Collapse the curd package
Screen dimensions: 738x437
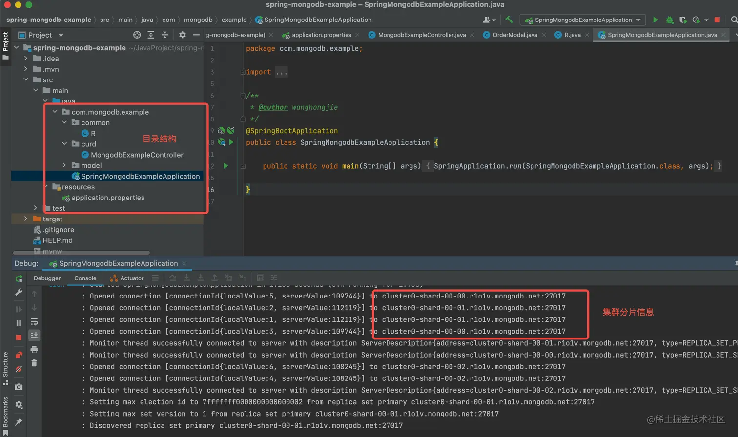64,144
